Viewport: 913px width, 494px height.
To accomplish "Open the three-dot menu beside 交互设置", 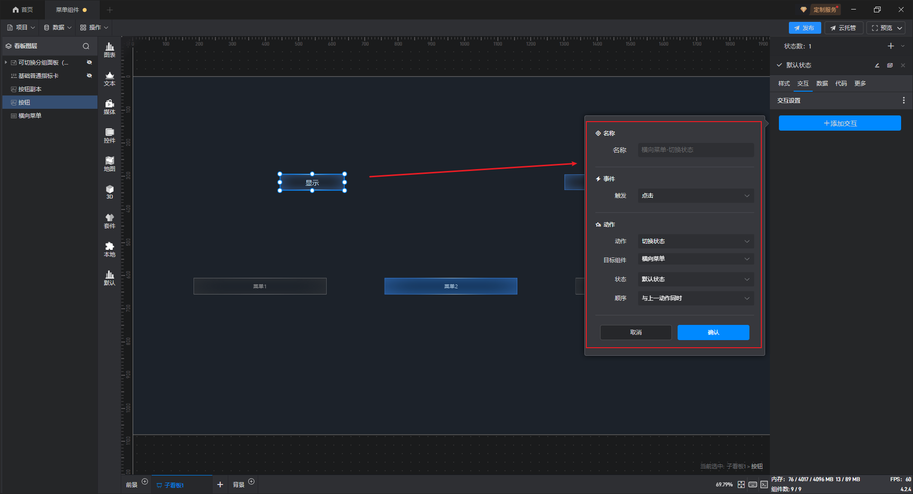I will click(x=903, y=100).
